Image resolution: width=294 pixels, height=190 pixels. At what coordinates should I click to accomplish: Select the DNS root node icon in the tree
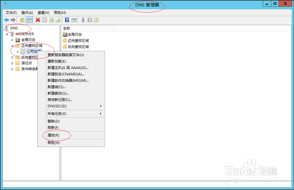click(x=7, y=28)
